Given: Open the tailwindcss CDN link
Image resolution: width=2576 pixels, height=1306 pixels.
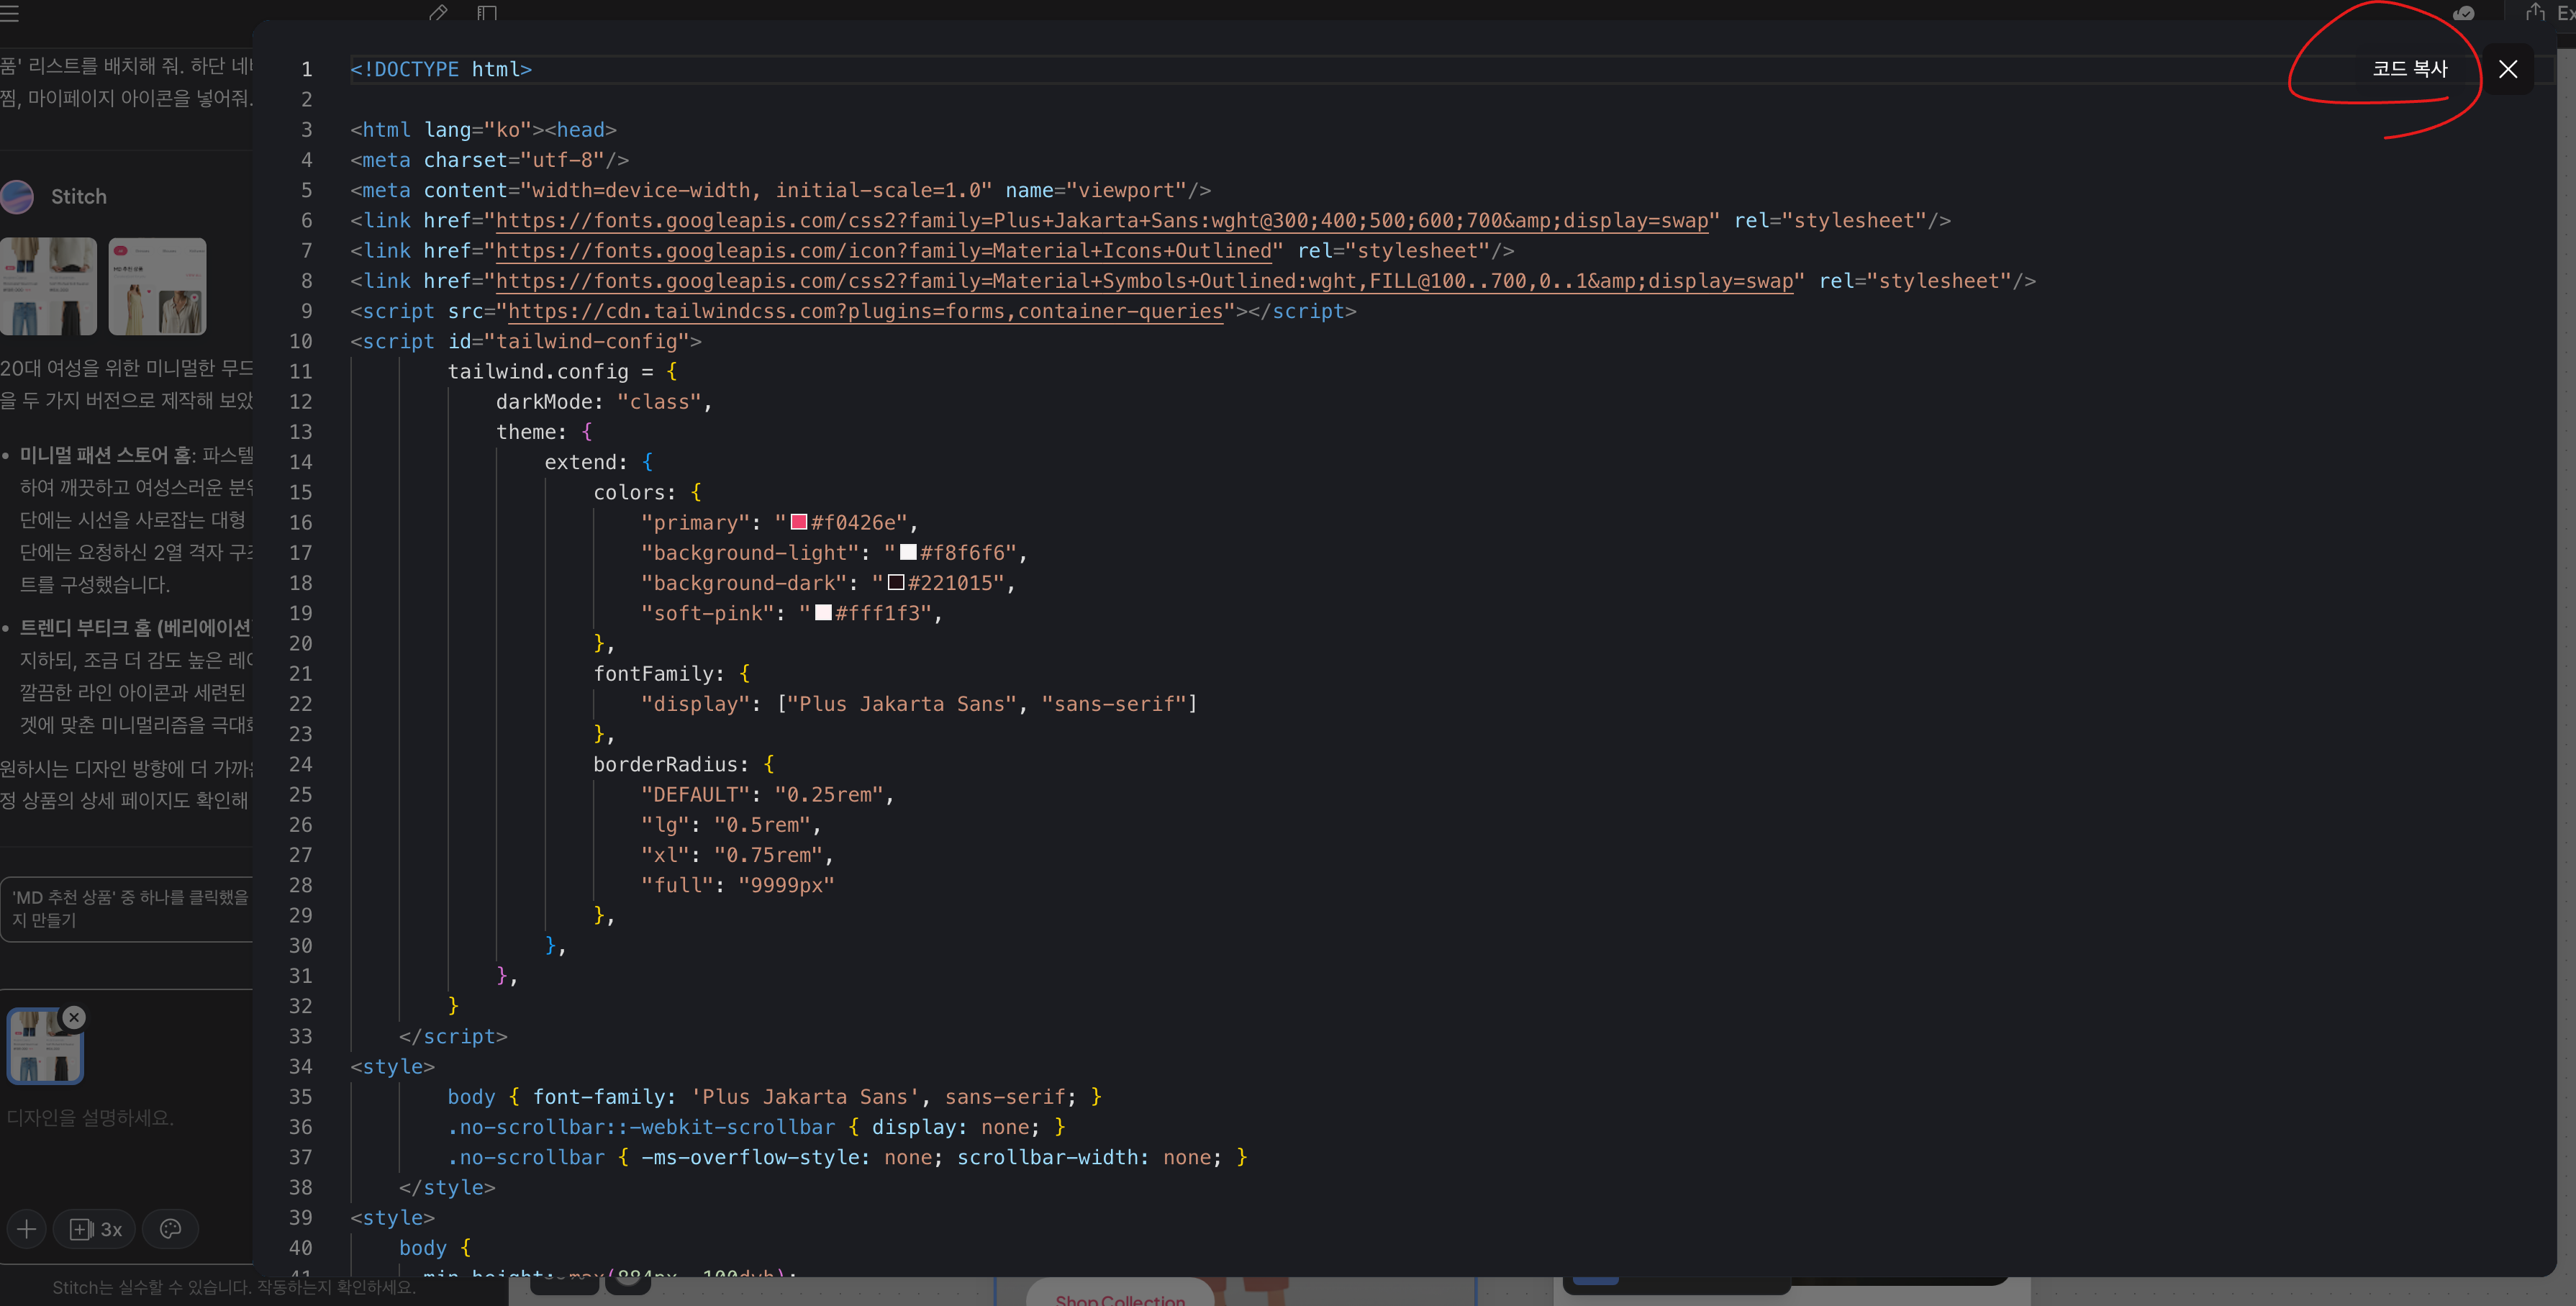Looking at the screenshot, I should (x=865, y=311).
